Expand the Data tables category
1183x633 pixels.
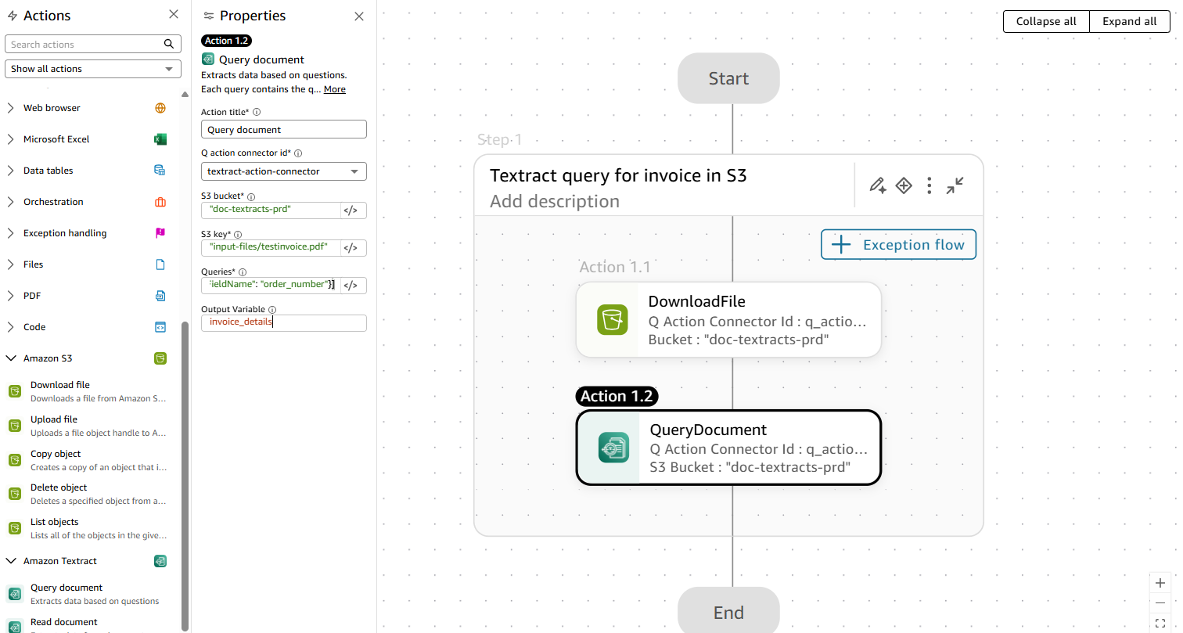click(x=10, y=171)
